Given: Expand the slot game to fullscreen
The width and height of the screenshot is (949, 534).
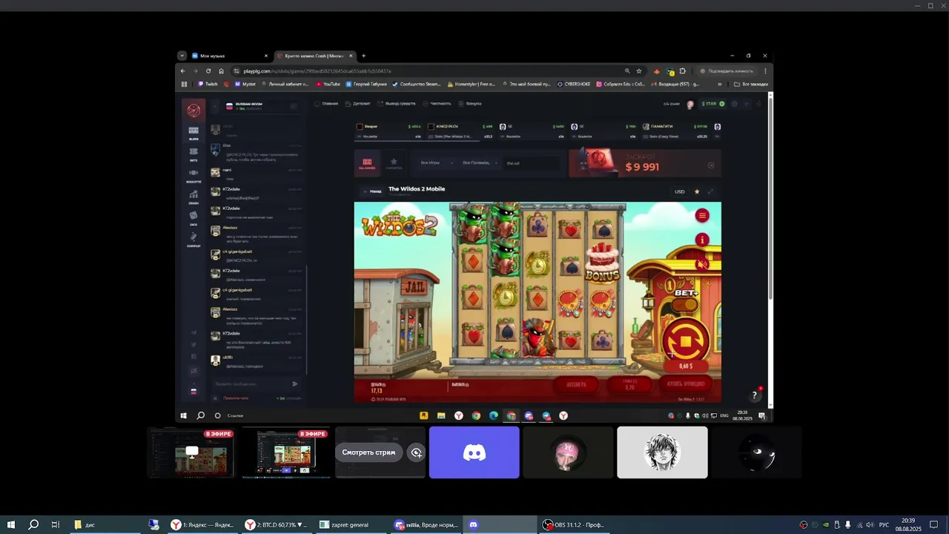Looking at the screenshot, I should click(x=710, y=191).
